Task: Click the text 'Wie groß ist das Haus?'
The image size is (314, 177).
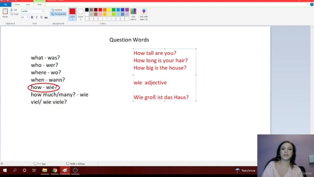Action: pyautogui.click(x=161, y=97)
